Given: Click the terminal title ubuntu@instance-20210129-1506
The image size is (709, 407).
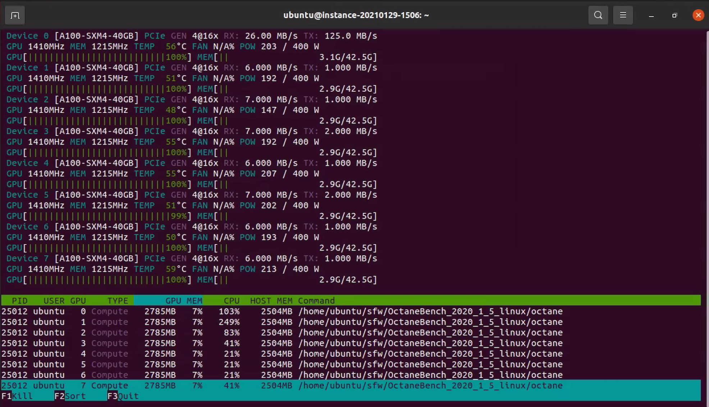Looking at the screenshot, I should (356, 15).
